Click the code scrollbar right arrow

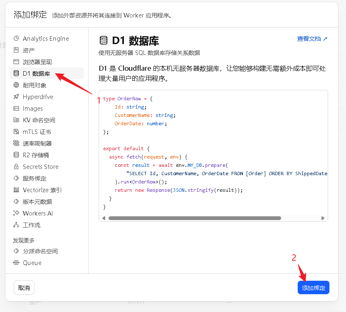(x=323, y=218)
